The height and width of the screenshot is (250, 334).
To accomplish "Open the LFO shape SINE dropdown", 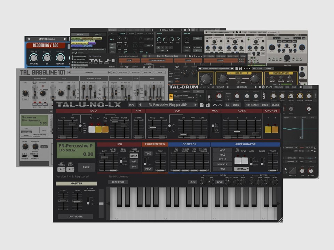I will (x=134, y=156).
